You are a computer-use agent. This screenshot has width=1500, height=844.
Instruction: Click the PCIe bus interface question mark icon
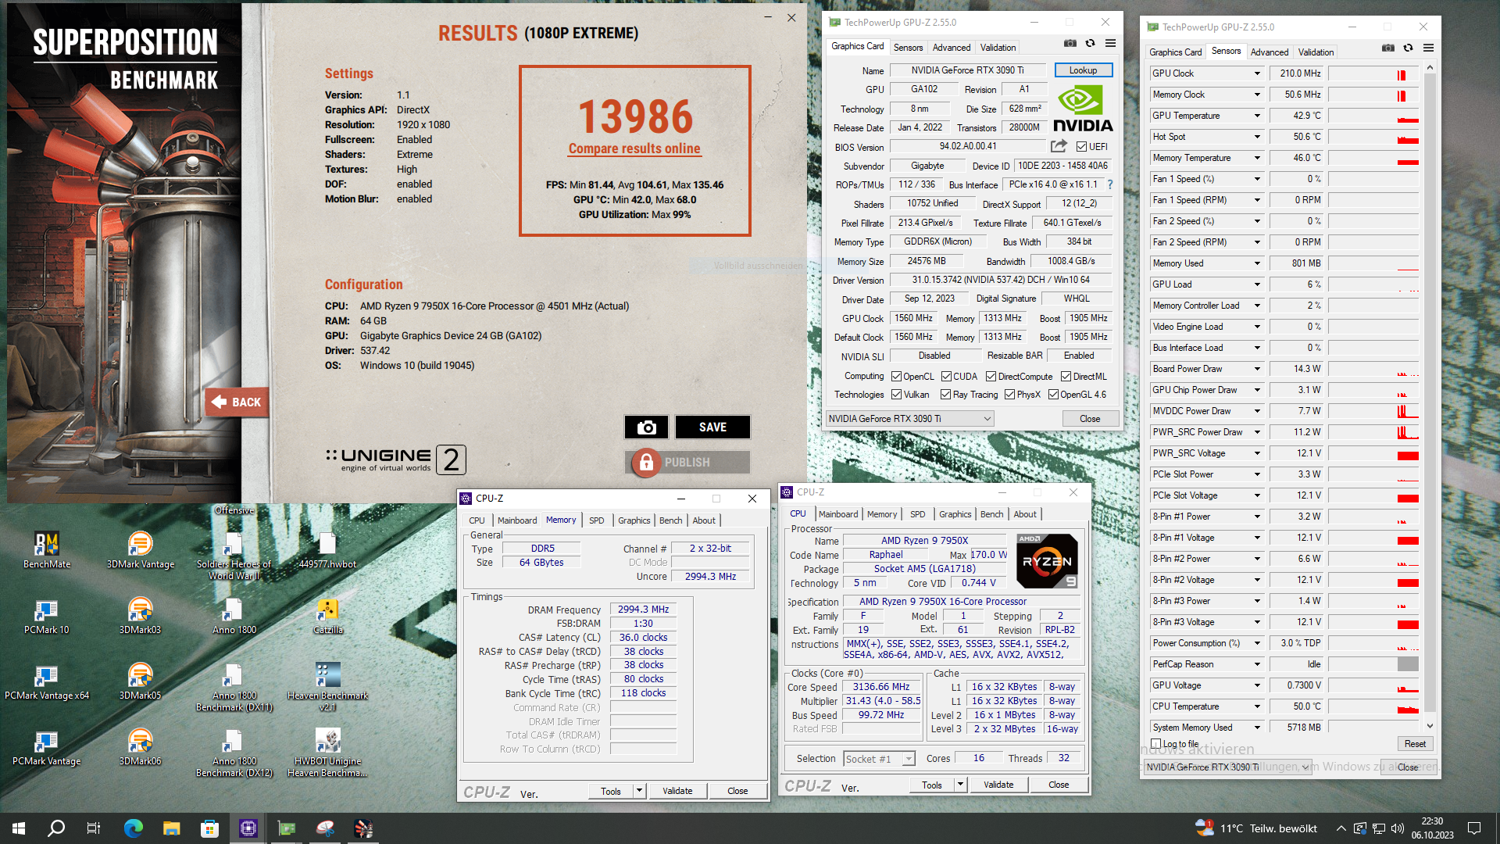[1109, 184]
